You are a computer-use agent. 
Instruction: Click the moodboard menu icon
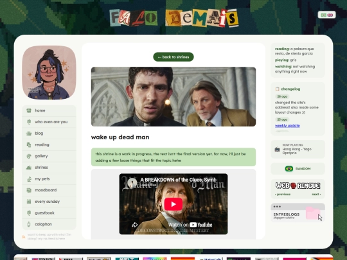coord(29,190)
